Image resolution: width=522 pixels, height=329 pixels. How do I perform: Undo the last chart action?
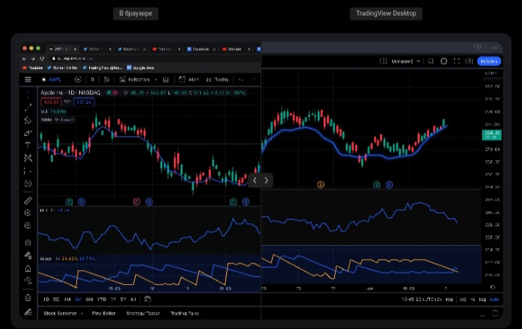[x=241, y=80]
